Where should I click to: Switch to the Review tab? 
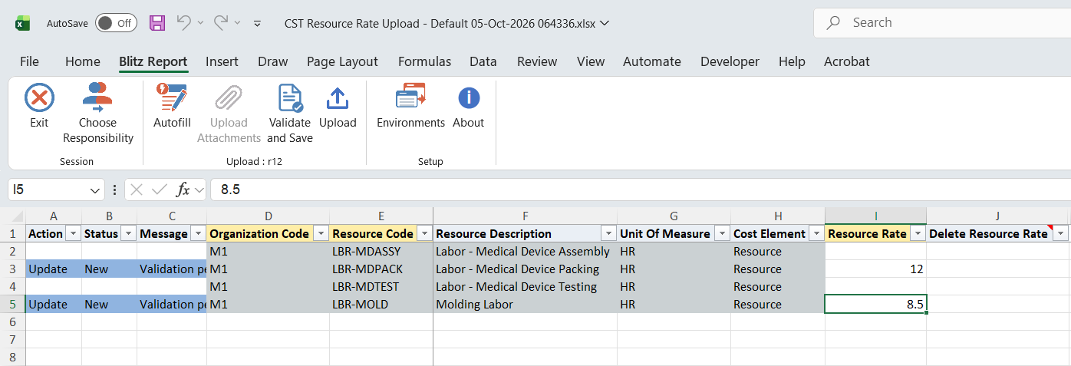point(537,61)
